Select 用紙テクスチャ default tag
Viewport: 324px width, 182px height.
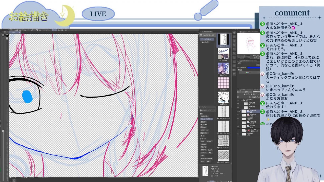click(x=204, y=133)
